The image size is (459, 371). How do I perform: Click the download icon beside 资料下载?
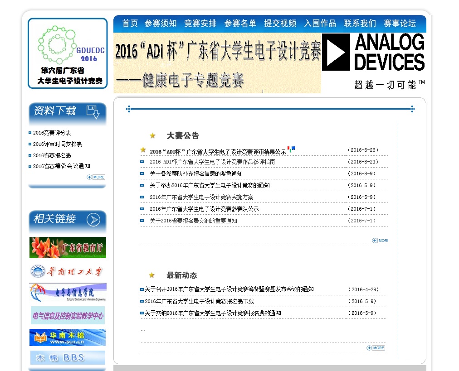click(93, 111)
